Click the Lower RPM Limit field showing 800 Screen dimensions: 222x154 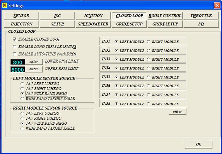(x=17, y=62)
